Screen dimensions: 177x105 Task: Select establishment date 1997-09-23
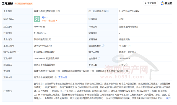[x=40, y=27]
